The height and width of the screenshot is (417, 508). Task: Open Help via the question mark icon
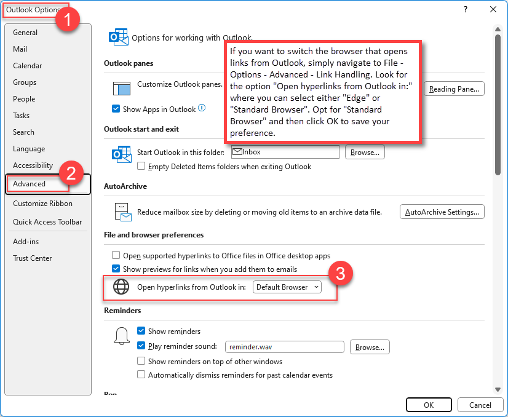click(466, 10)
